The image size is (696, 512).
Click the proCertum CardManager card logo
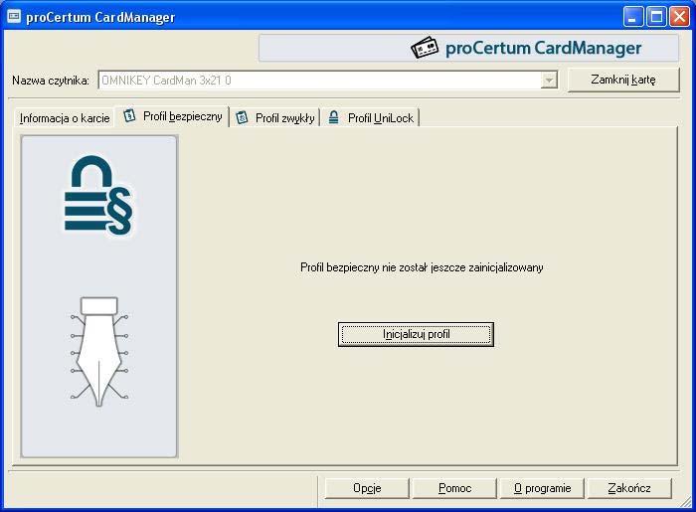[425, 48]
